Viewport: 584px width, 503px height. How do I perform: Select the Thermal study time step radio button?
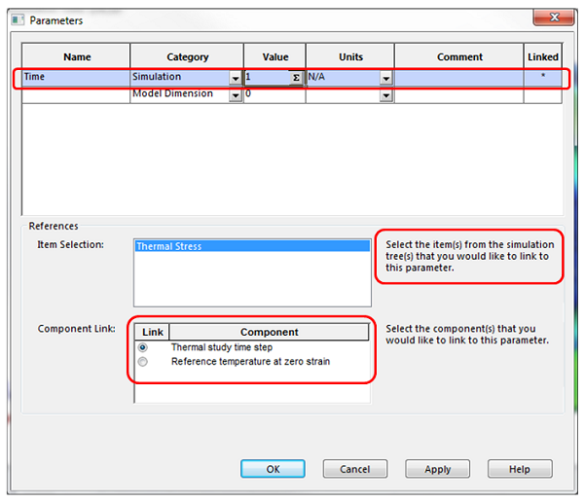(x=143, y=347)
